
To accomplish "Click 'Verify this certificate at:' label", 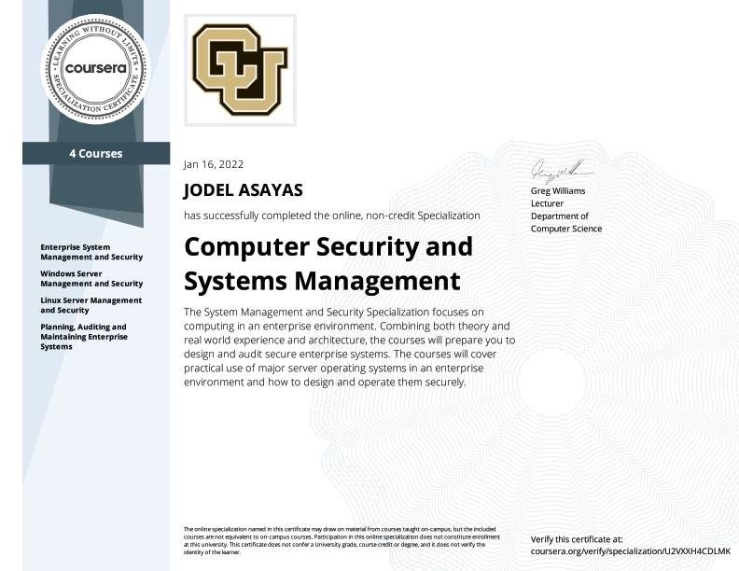I will coord(577,539).
